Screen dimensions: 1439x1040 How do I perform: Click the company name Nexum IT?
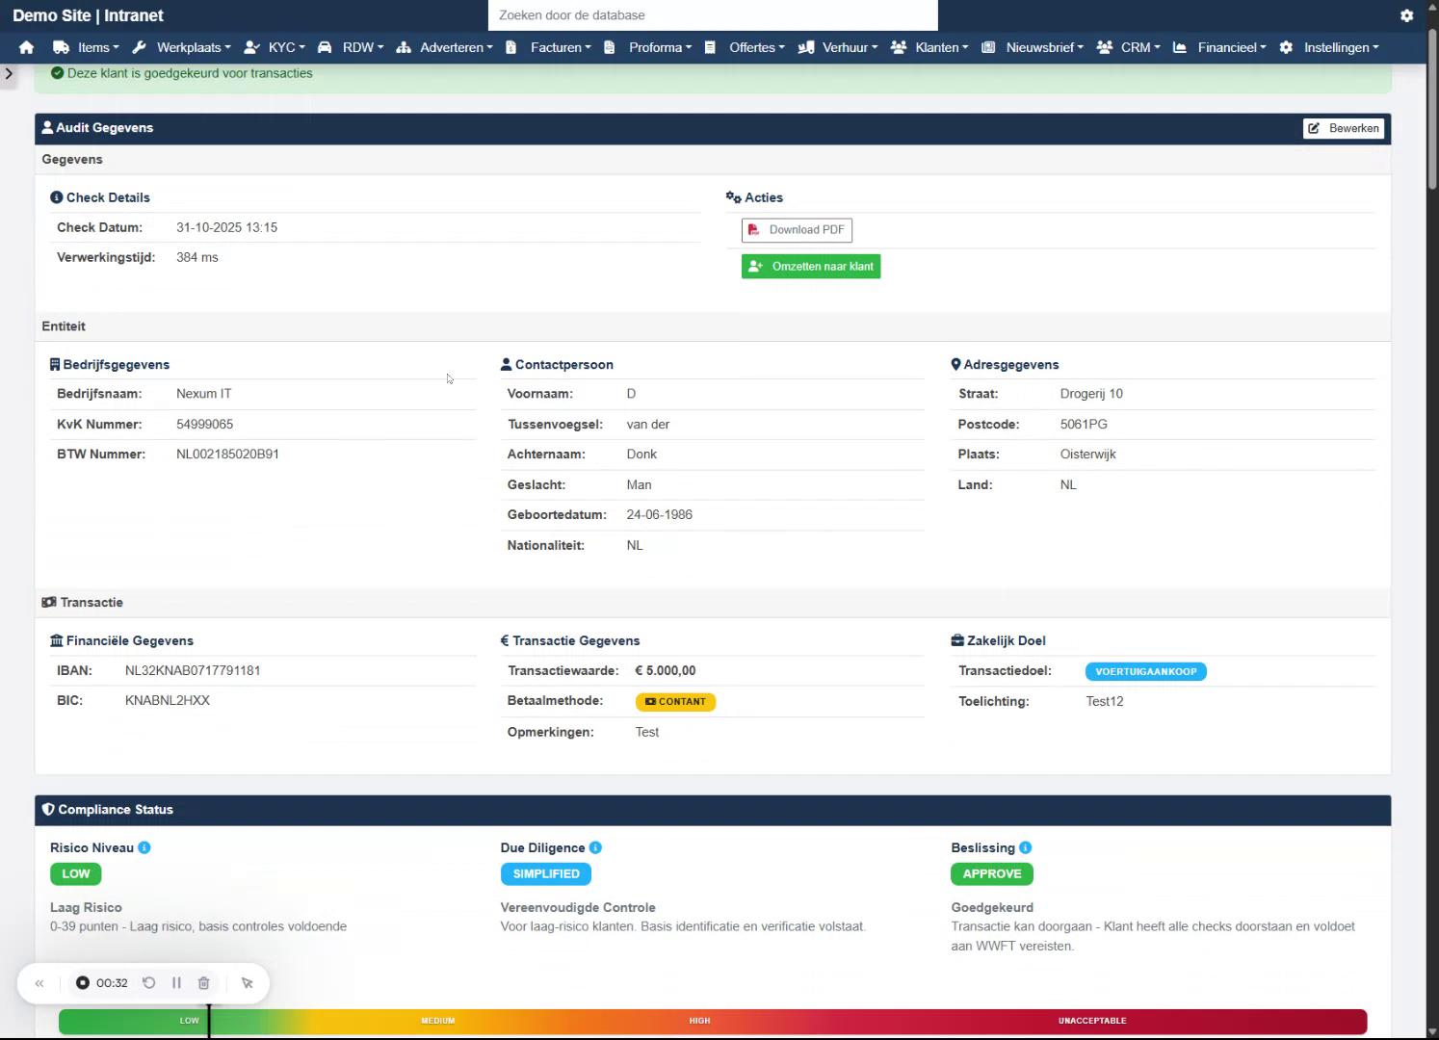(203, 393)
